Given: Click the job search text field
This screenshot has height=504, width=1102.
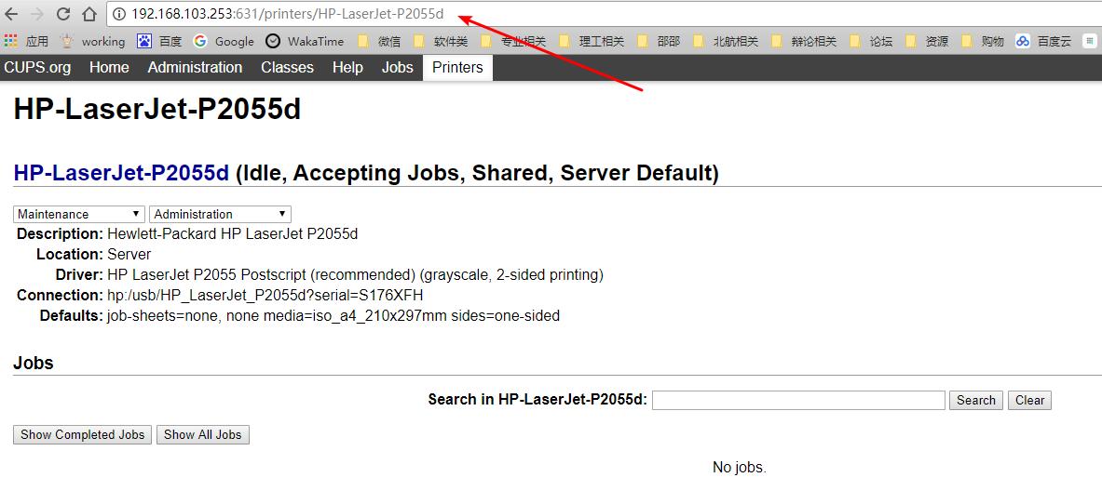Looking at the screenshot, I should [798, 400].
